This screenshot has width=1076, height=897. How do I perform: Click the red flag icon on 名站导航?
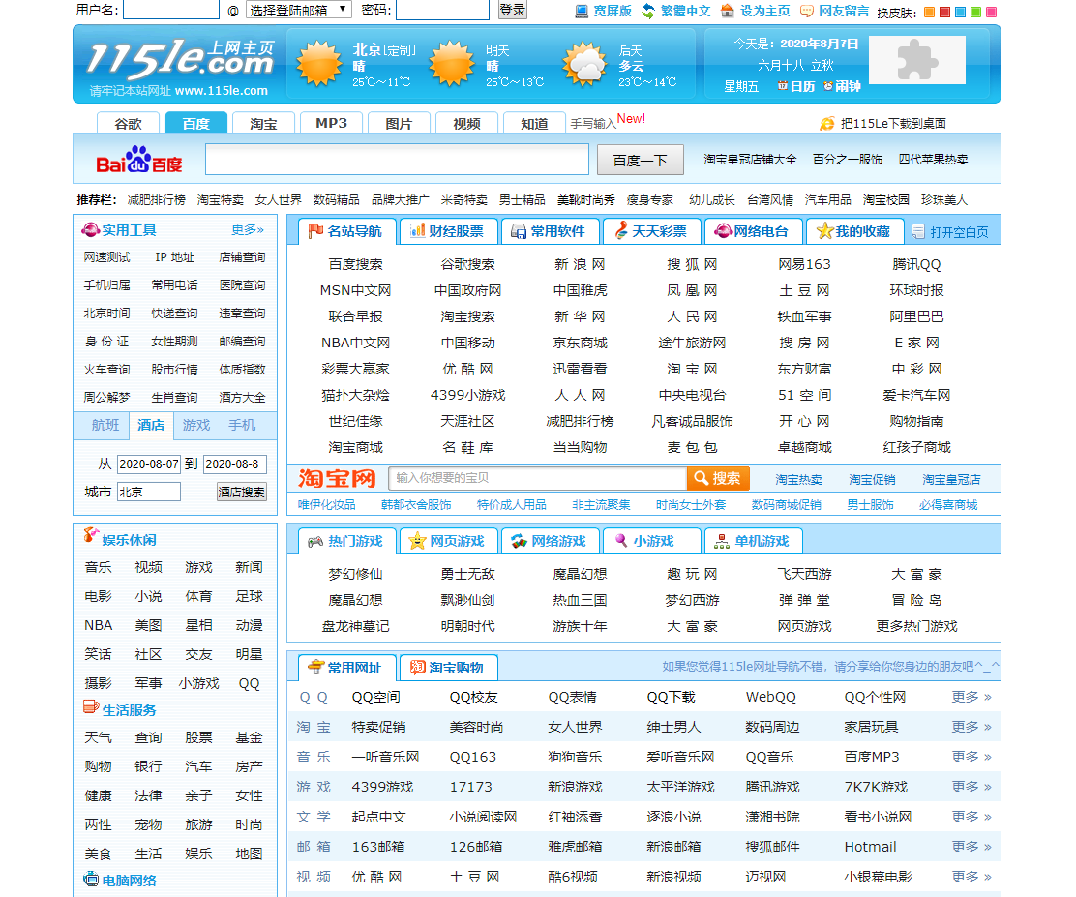[x=315, y=231]
